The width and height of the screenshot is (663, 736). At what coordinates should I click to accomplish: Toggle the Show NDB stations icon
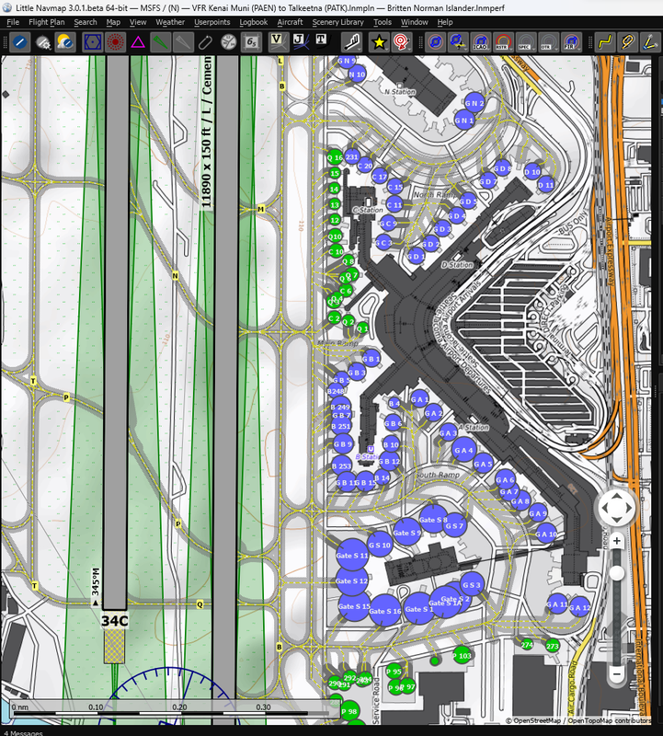(115, 42)
